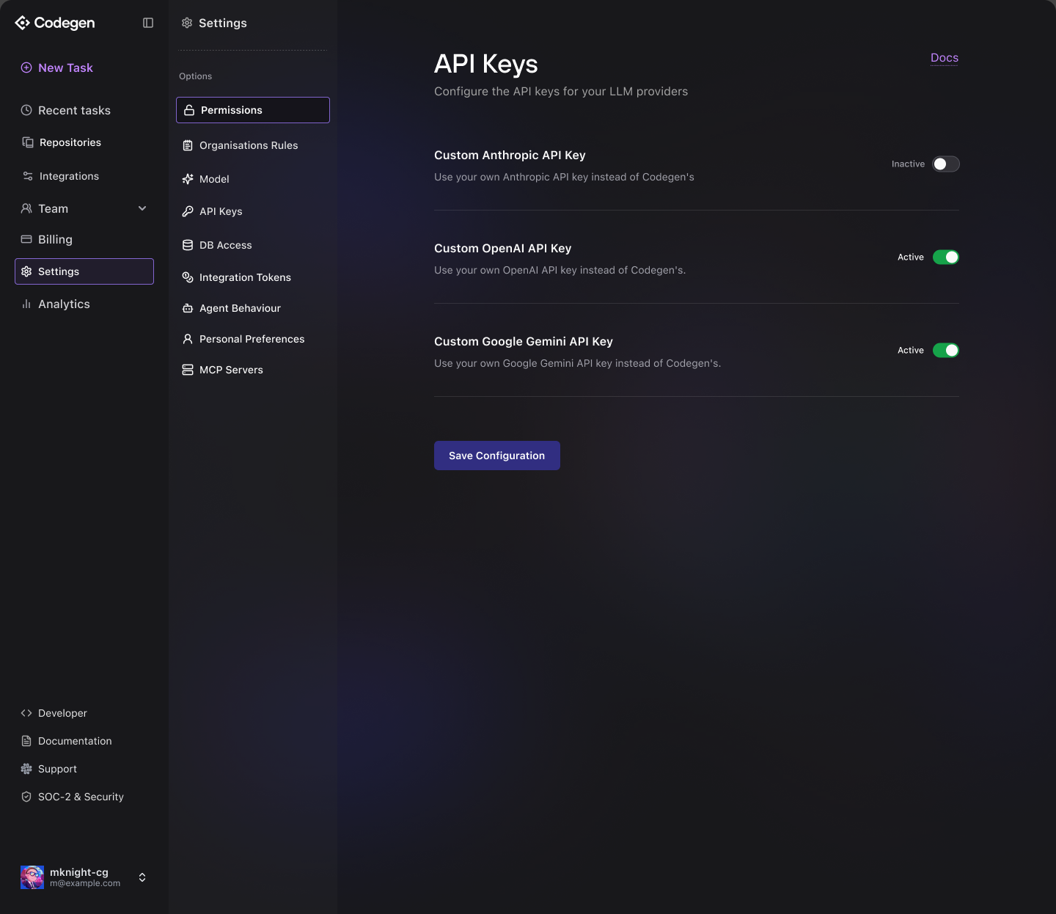Viewport: 1056px width, 914px height.
Task: Click the mknight-cg username text
Action: (79, 872)
